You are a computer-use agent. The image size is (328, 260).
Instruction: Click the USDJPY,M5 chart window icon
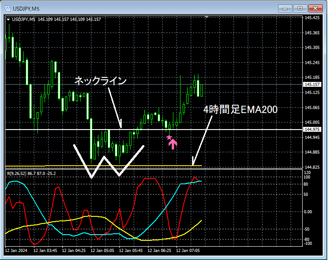8,8
